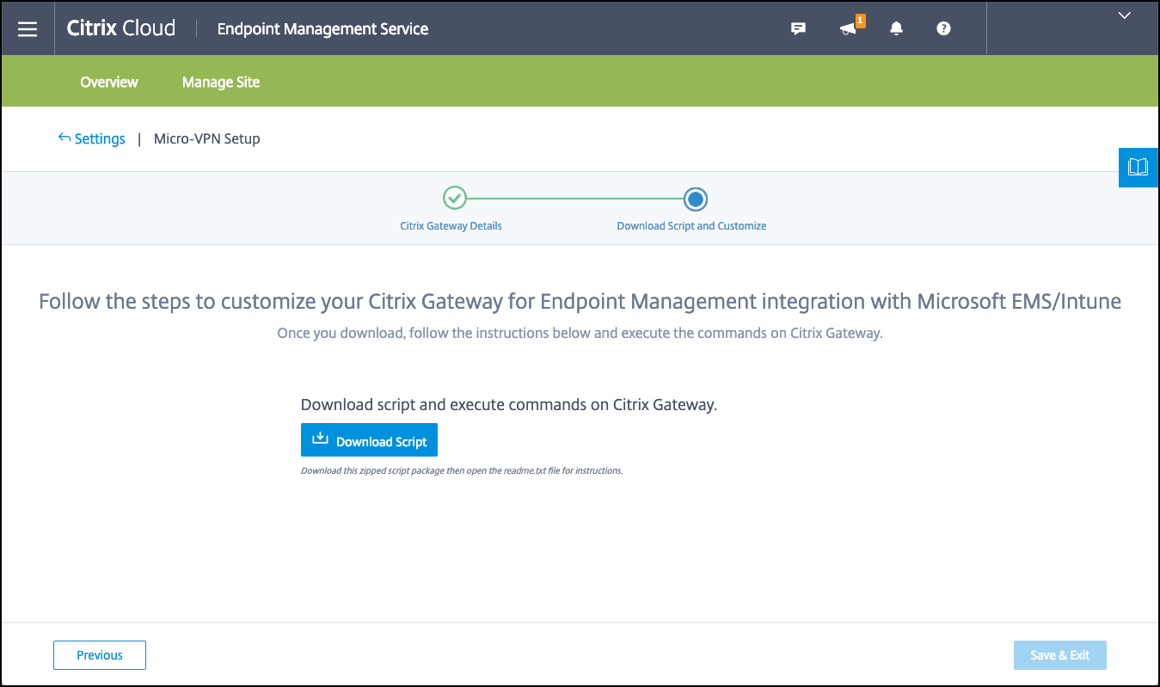Click the Endpoint Management Service title
Viewport: 1160px width, 687px height.
click(322, 29)
